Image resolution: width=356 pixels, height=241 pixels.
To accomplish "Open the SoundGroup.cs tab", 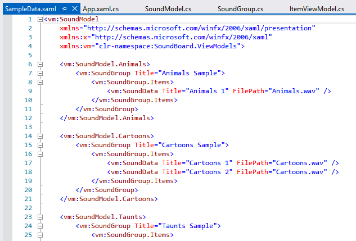I will (x=240, y=9).
